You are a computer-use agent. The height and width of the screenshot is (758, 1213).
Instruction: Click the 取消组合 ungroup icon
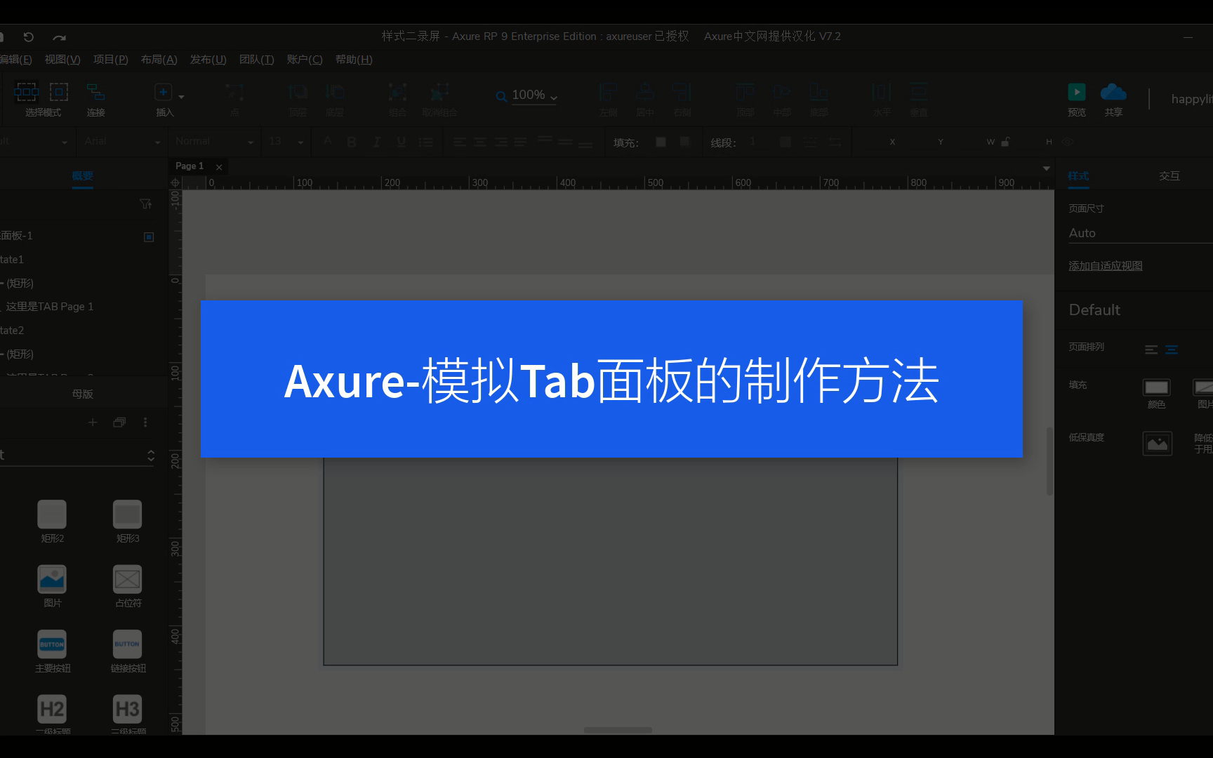pyautogui.click(x=439, y=92)
